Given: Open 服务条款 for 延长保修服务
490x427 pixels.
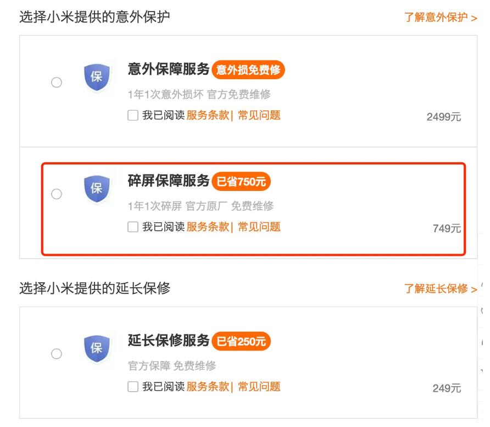Looking at the screenshot, I should [x=208, y=387].
